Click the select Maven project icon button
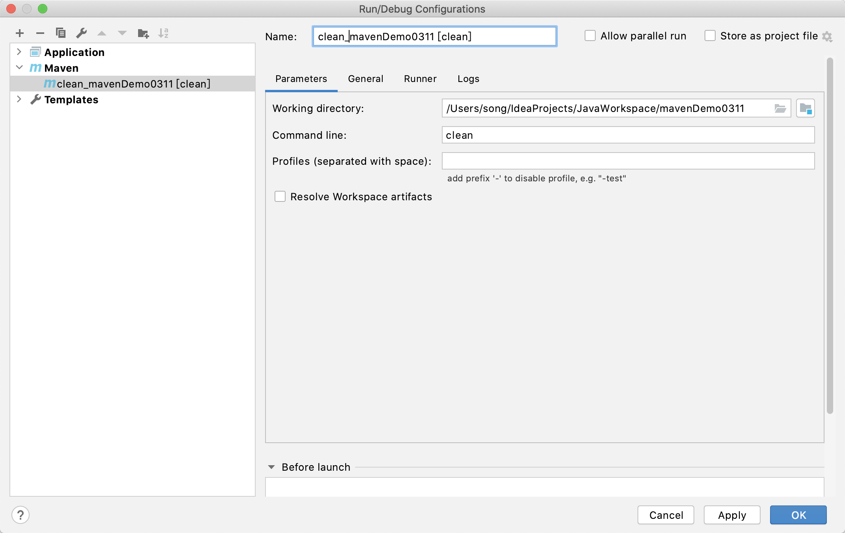The image size is (845, 533). tap(805, 108)
